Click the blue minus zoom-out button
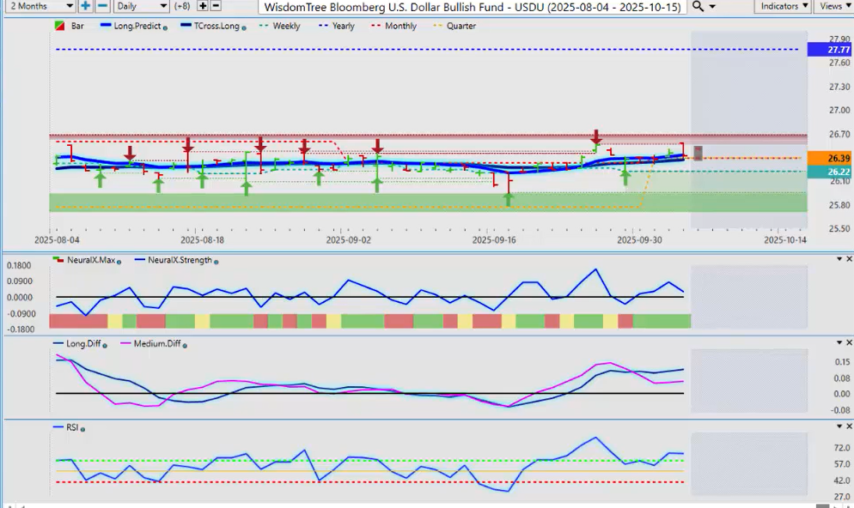 click(102, 6)
